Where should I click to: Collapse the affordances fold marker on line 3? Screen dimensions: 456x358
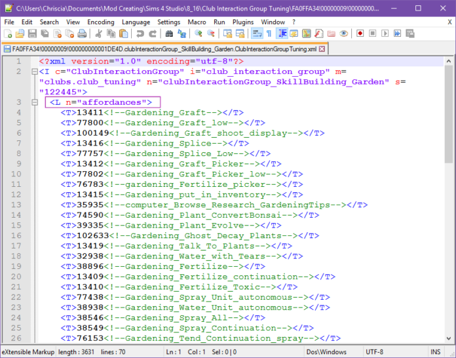click(x=31, y=102)
